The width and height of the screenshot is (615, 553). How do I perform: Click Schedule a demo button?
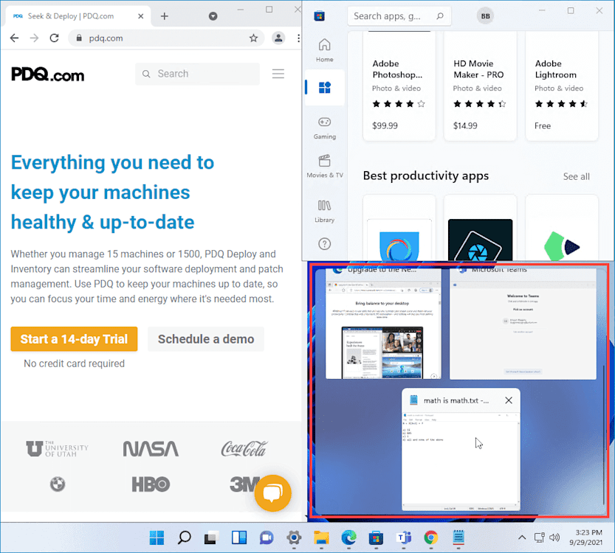(206, 338)
